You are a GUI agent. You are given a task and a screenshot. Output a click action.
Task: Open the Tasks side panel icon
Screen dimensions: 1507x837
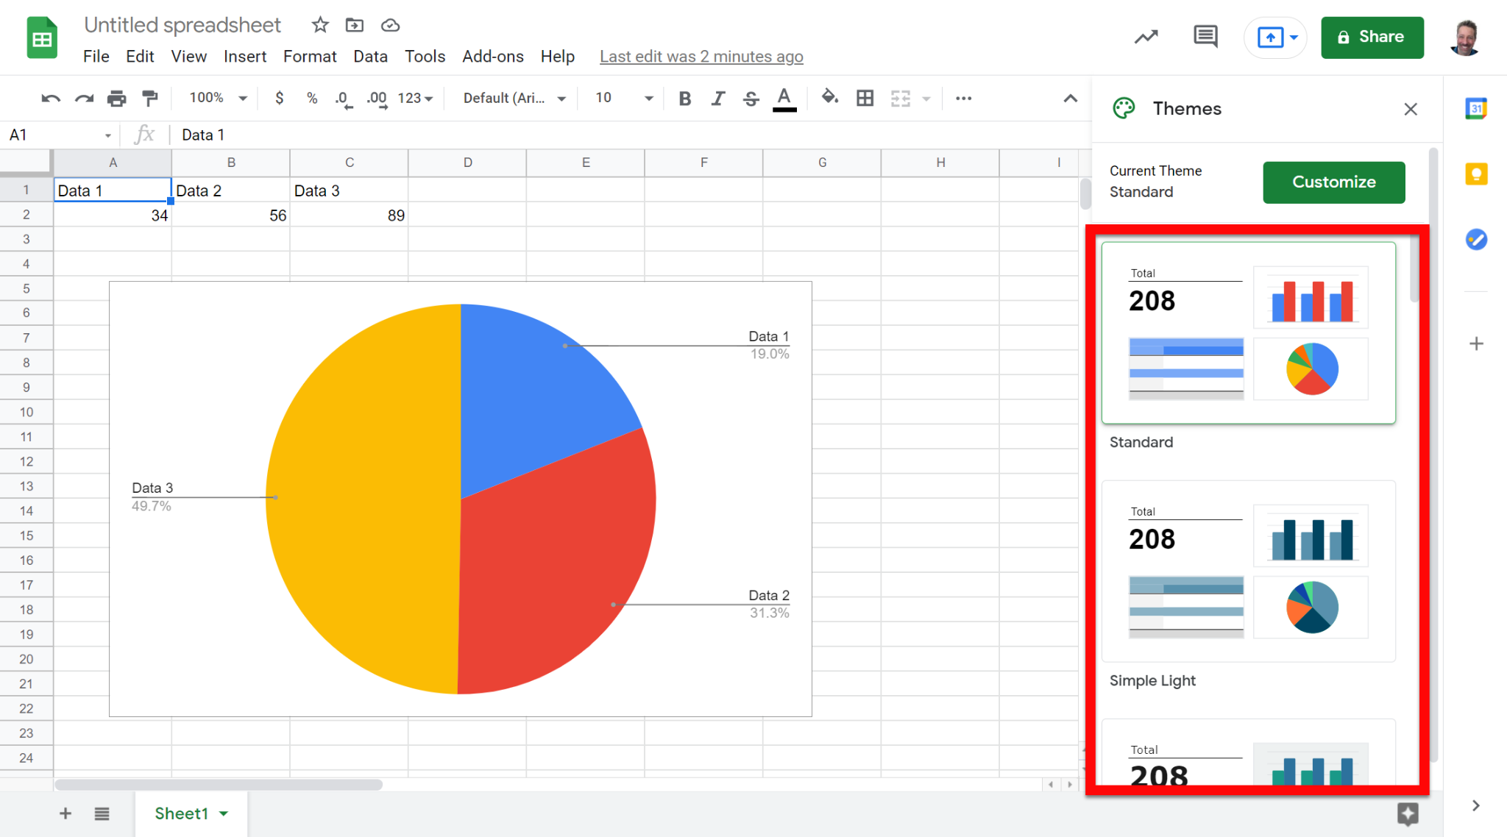1475,240
